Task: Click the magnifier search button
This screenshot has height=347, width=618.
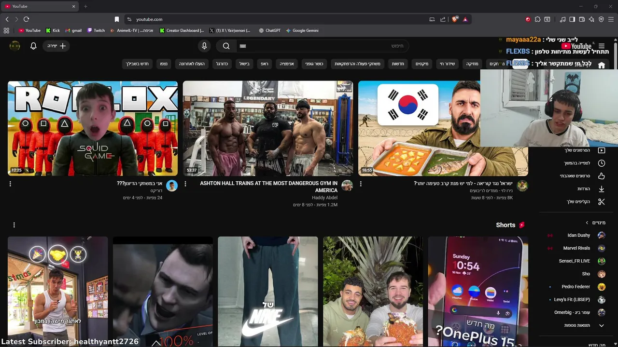Action: tap(226, 46)
